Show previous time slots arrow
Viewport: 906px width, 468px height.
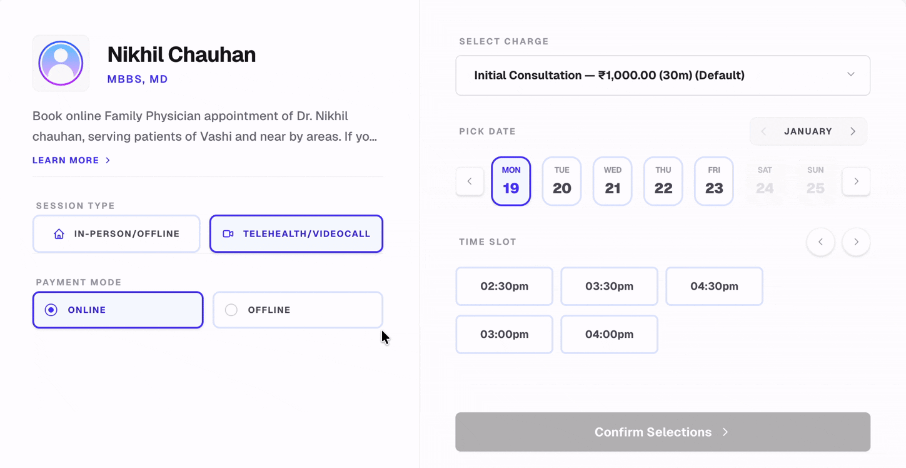pos(821,242)
